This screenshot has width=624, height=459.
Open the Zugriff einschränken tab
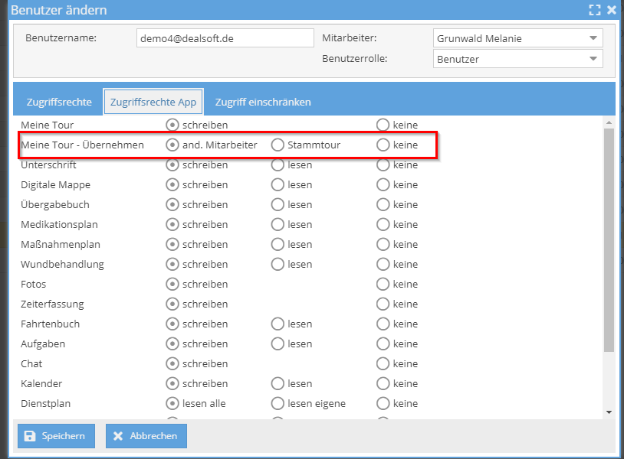pyautogui.click(x=263, y=102)
